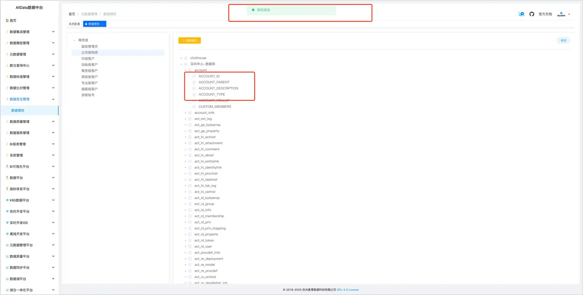The width and height of the screenshot is (583, 295).
Task: Toggle the act_hi_comment table checkbox
Action: [190, 149]
